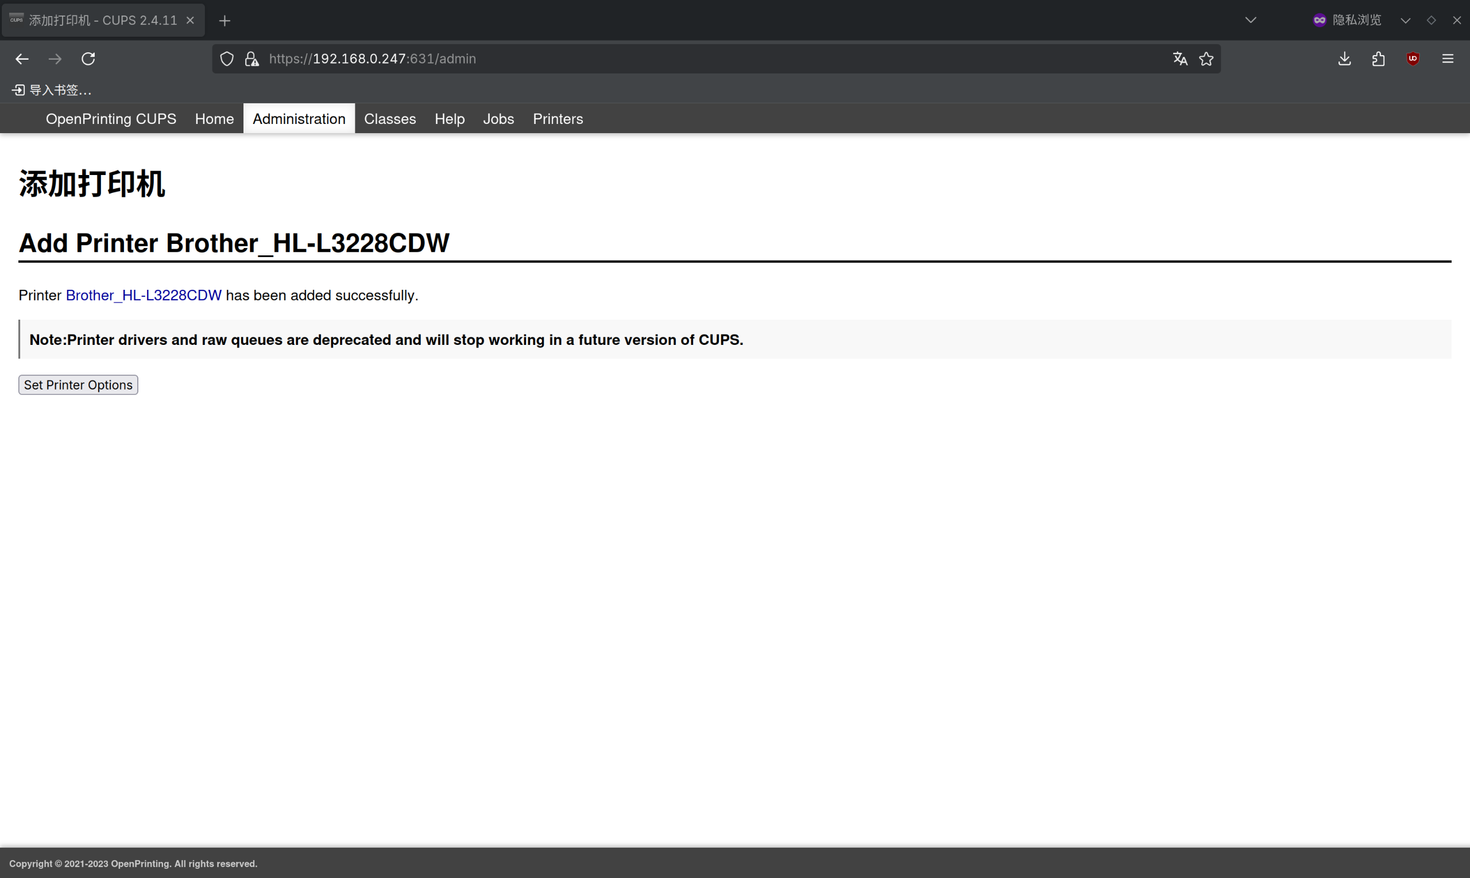The height and width of the screenshot is (878, 1470).
Task: Click the import bookmarks icon in bookmarks bar
Action: 18,90
